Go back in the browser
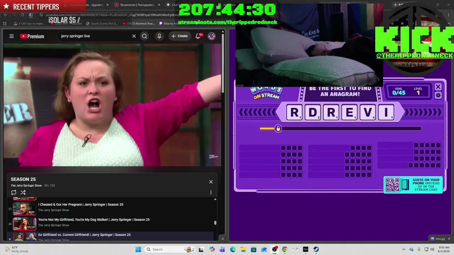 (x=6, y=15)
